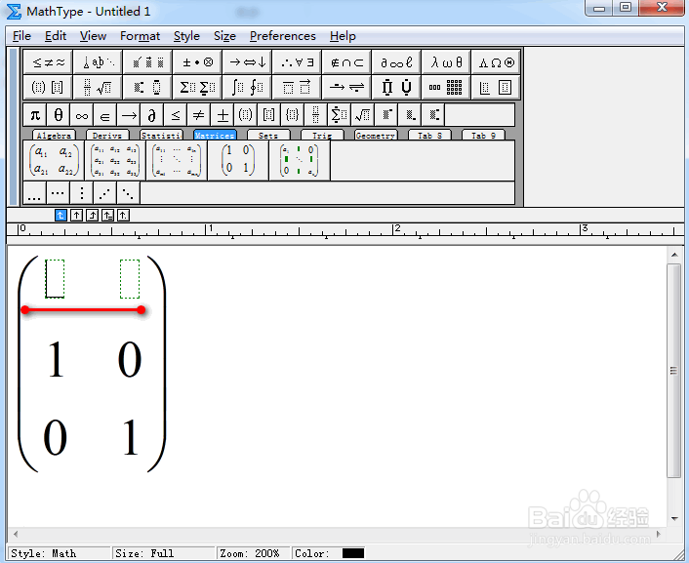The width and height of the screenshot is (689, 563).
Task: Select the decimal tab stop
Action: pyautogui.click(x=124, y=216)
